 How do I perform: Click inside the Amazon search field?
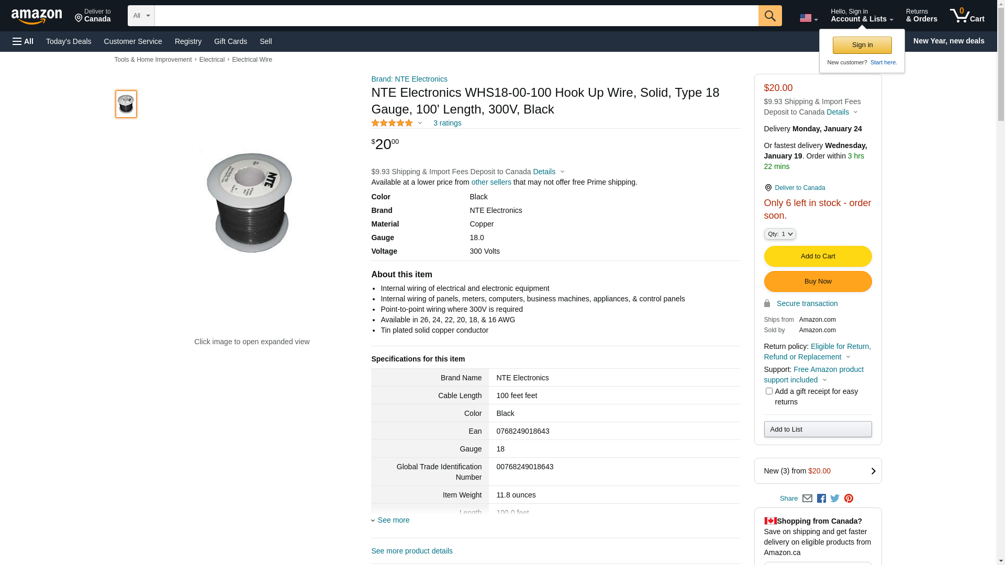pyautogui.click(x=455, y=16)
